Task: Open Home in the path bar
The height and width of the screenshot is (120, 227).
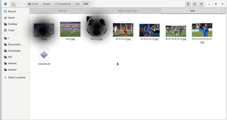Action: click(34, 4)
